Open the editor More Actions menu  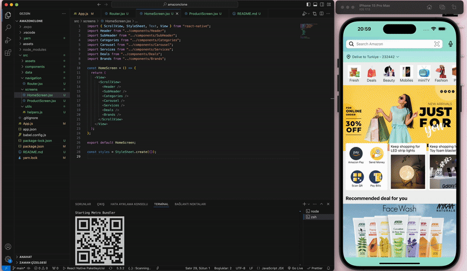(x=328, y=13)
